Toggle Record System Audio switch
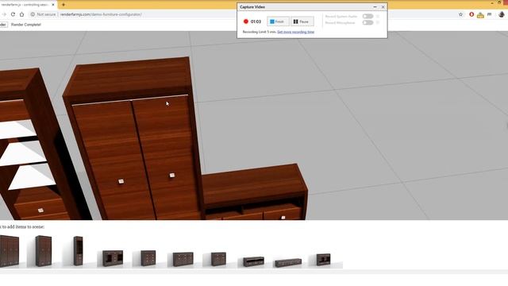 [368, 16]
